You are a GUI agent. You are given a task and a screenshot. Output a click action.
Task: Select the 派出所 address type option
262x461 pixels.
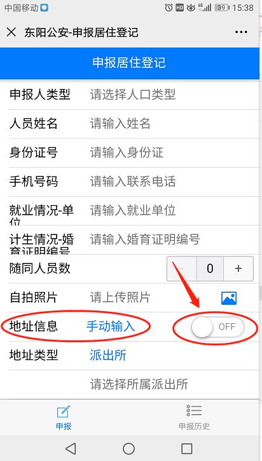(x=108, y=356)
